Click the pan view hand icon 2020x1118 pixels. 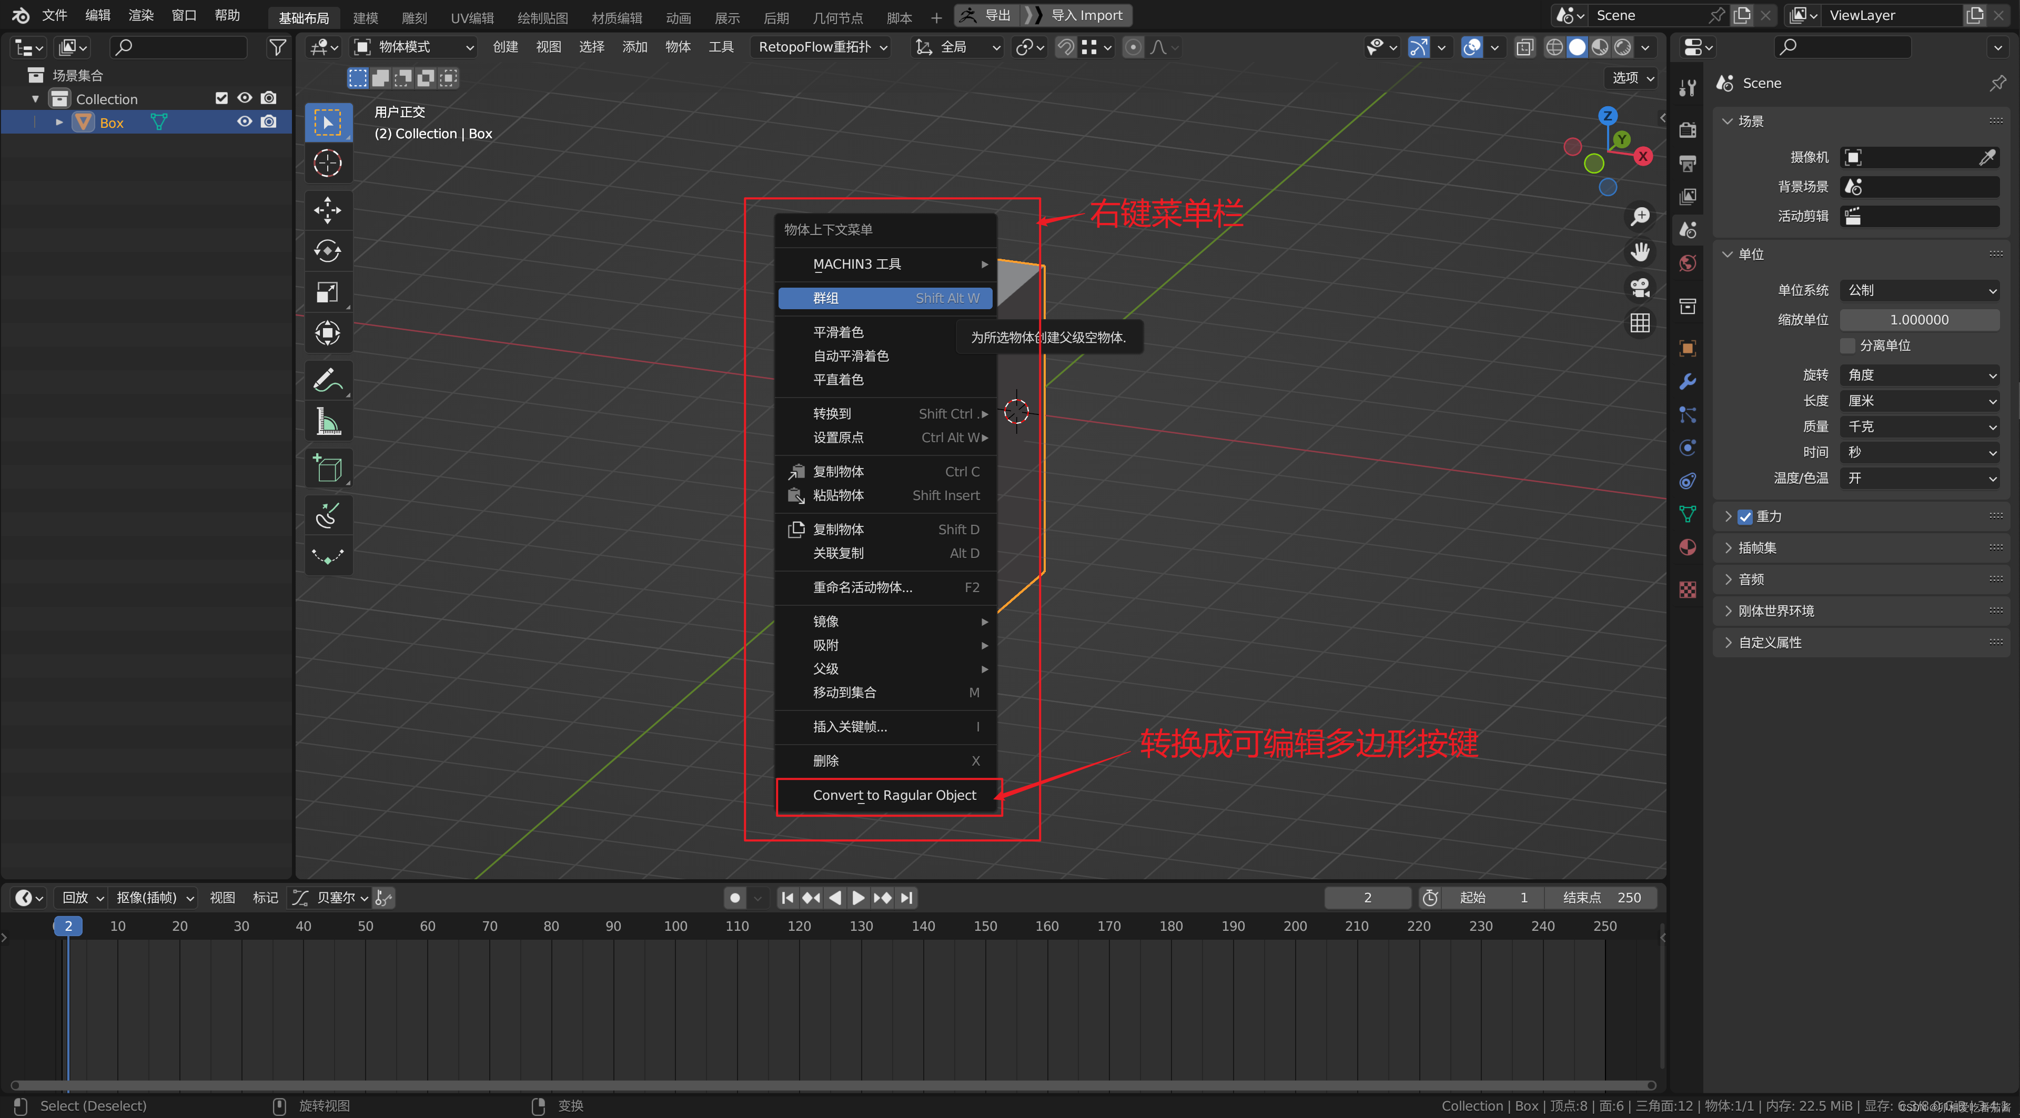pos(1640,252)
